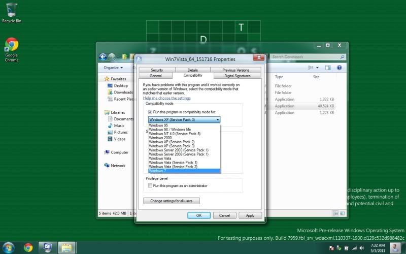Open the volume speaker tray icon
This screenshot has height=254, width=406.
361,248
